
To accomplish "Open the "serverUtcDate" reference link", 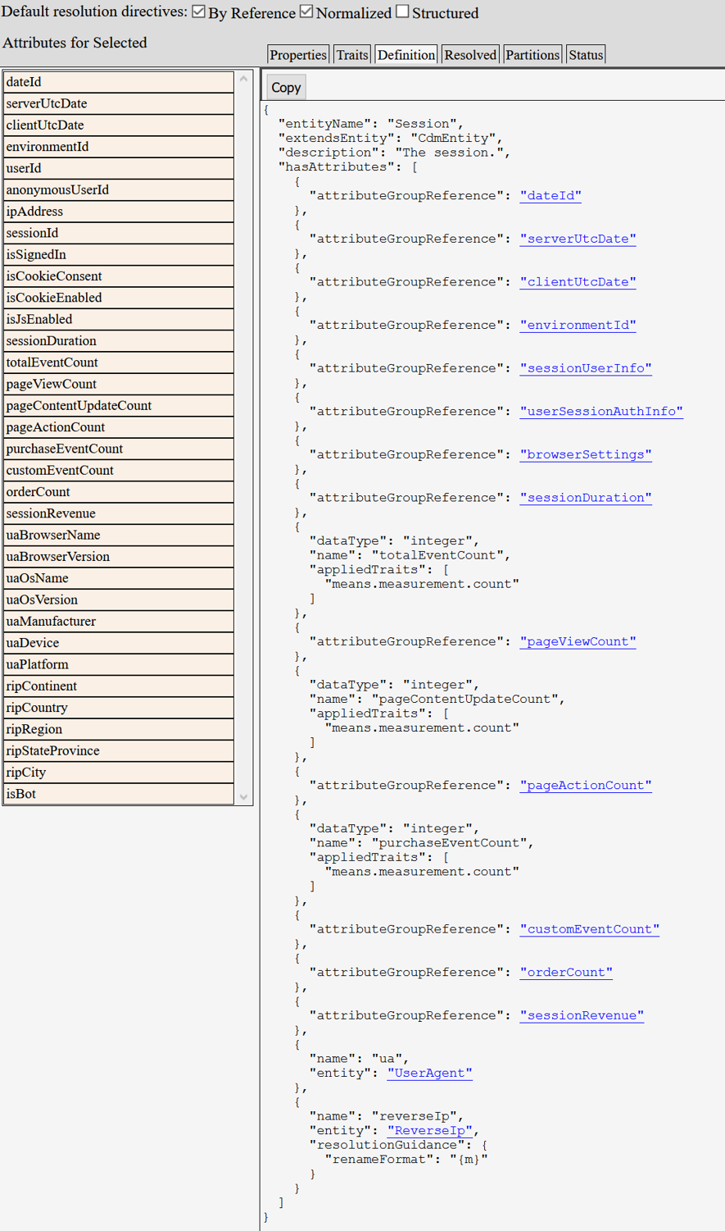I will pos(578,239).
